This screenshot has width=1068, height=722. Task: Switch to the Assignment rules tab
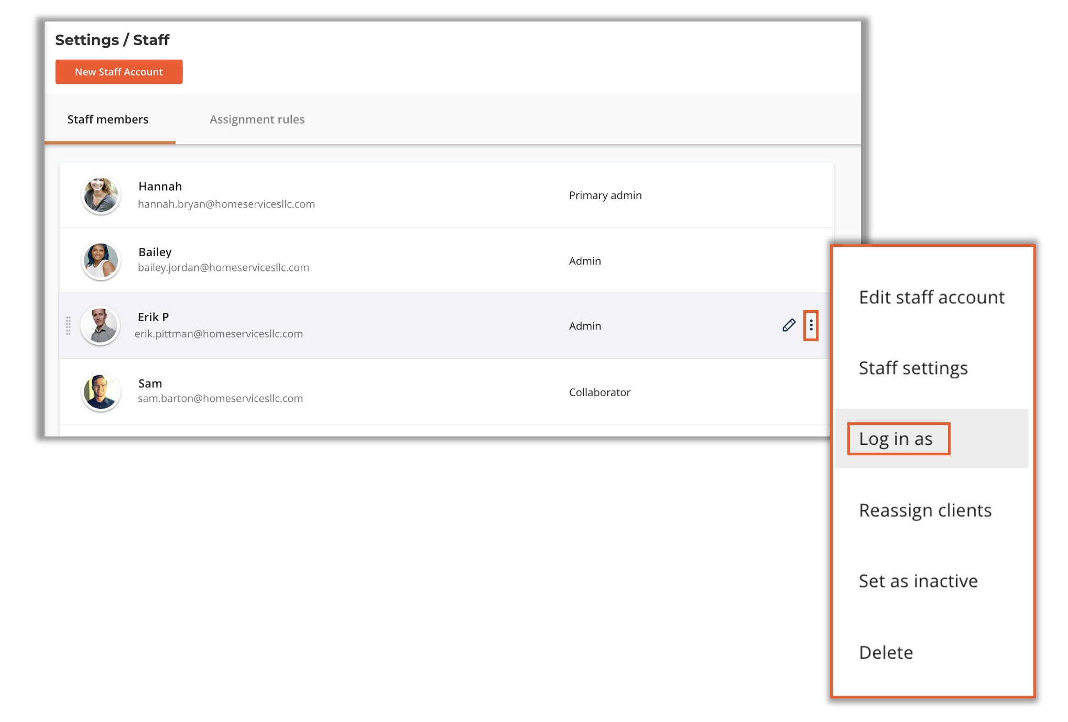point(257,119)
